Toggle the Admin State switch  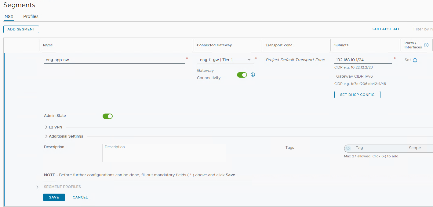(x=107, y=116)
